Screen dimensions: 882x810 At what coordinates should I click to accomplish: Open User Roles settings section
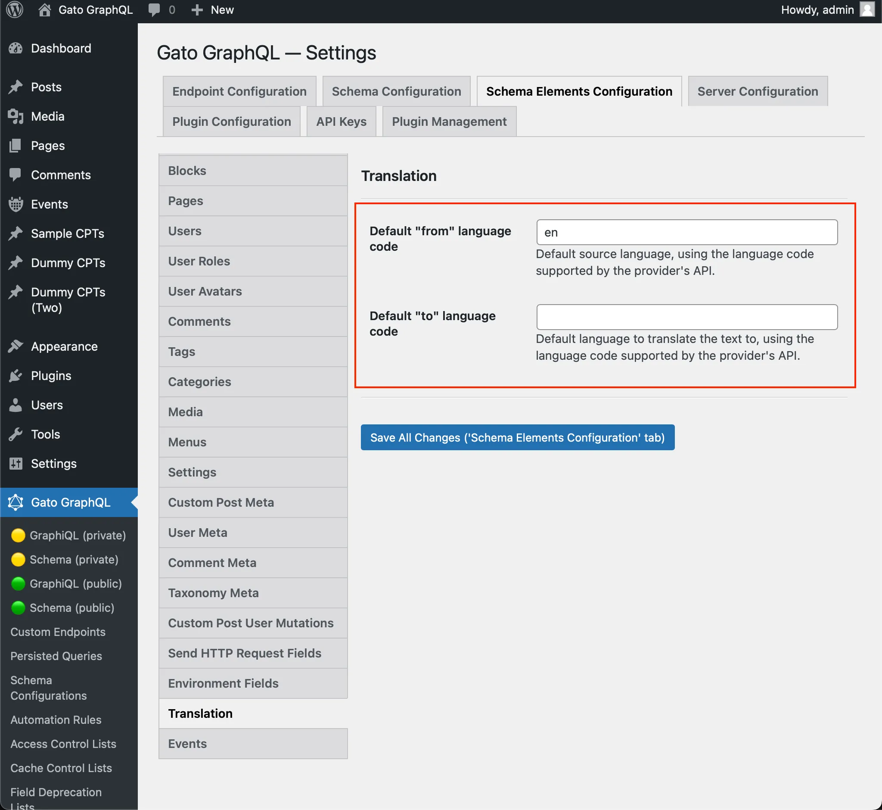click(x=253, y=261)
